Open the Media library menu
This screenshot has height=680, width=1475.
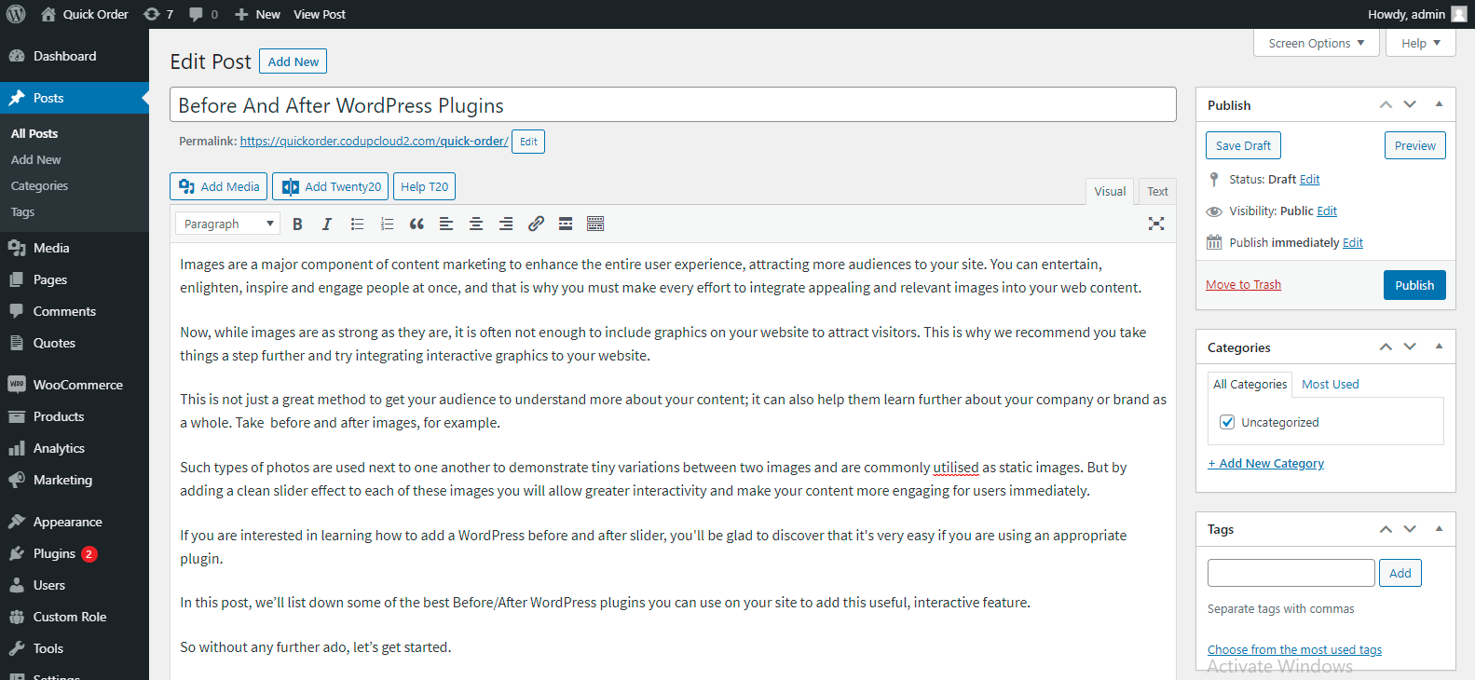(x=75, y=248)
